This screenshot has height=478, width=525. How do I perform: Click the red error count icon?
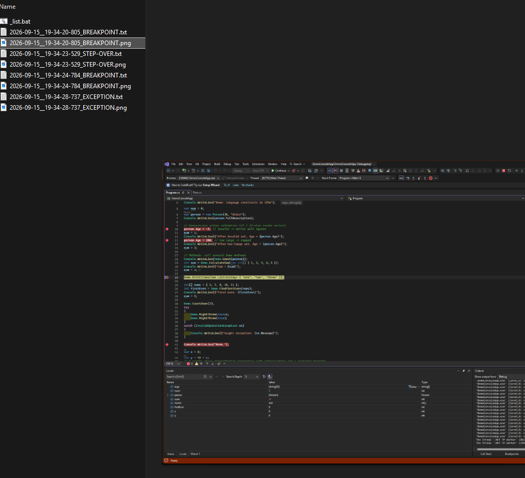click(x=190, y=364)
